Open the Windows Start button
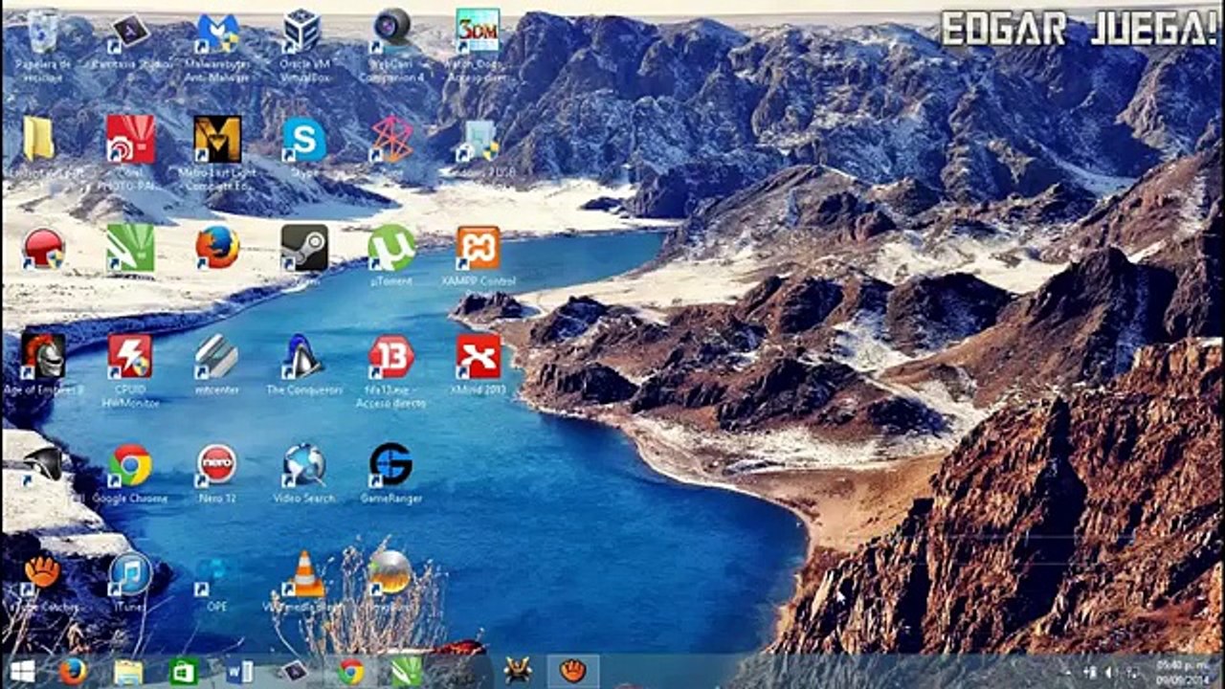The image size is (1225, 689). tap(22, 672)
